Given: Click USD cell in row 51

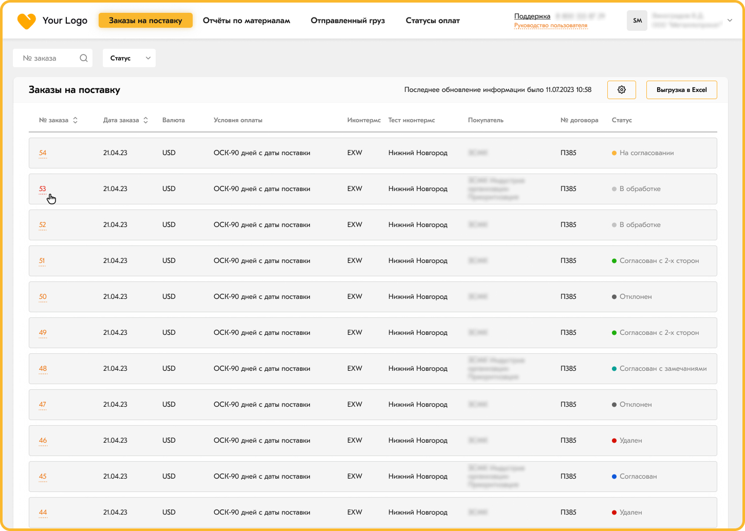Looking at the screenshot, I should pyautogui.click(x=169, y=261).
